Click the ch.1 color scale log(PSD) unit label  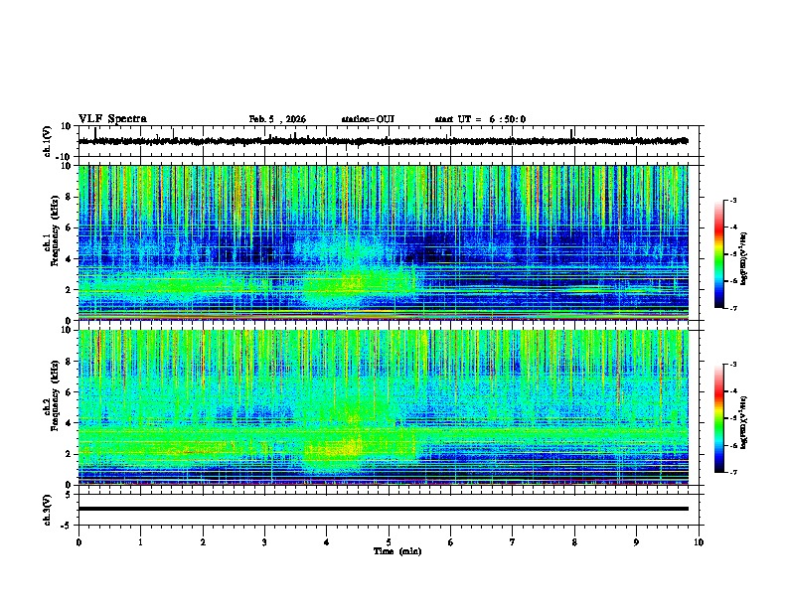coord(743,259)
